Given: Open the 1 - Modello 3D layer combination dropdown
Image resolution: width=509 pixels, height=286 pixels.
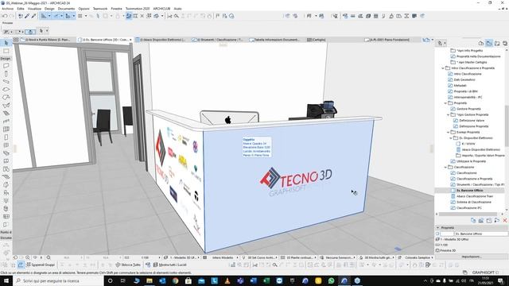Looking at the screenshot, I should click(182, 257).
